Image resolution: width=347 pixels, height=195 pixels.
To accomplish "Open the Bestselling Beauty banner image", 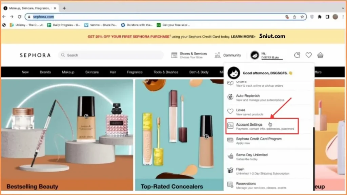I will click(67, 135).
